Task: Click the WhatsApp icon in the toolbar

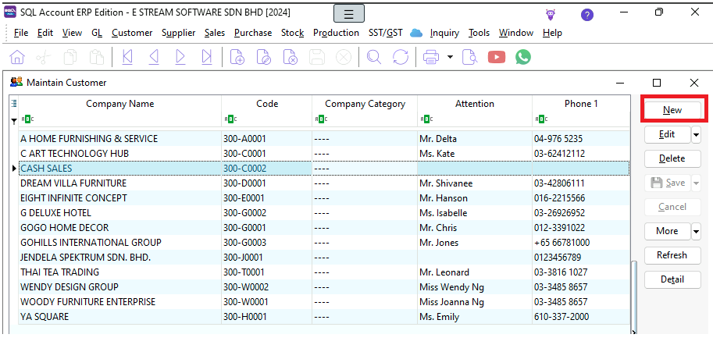Action: (x=523, y=57)
